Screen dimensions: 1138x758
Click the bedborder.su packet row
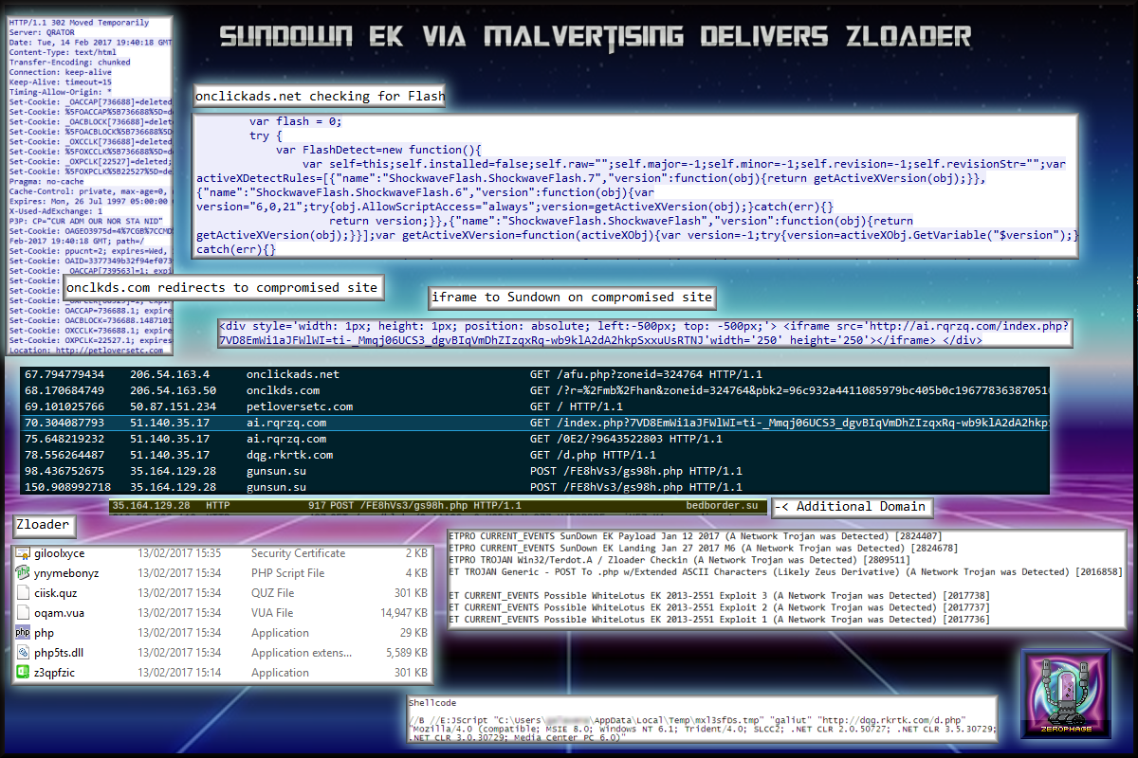click(x=436, y=507)
